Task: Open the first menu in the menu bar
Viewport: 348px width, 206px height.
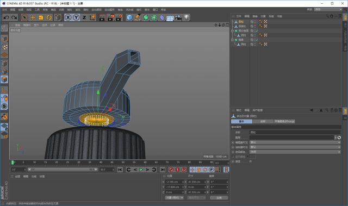Action: click(x=4, y=10)
